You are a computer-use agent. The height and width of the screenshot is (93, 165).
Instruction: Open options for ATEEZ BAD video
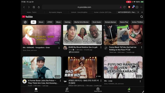coord(101,81)
